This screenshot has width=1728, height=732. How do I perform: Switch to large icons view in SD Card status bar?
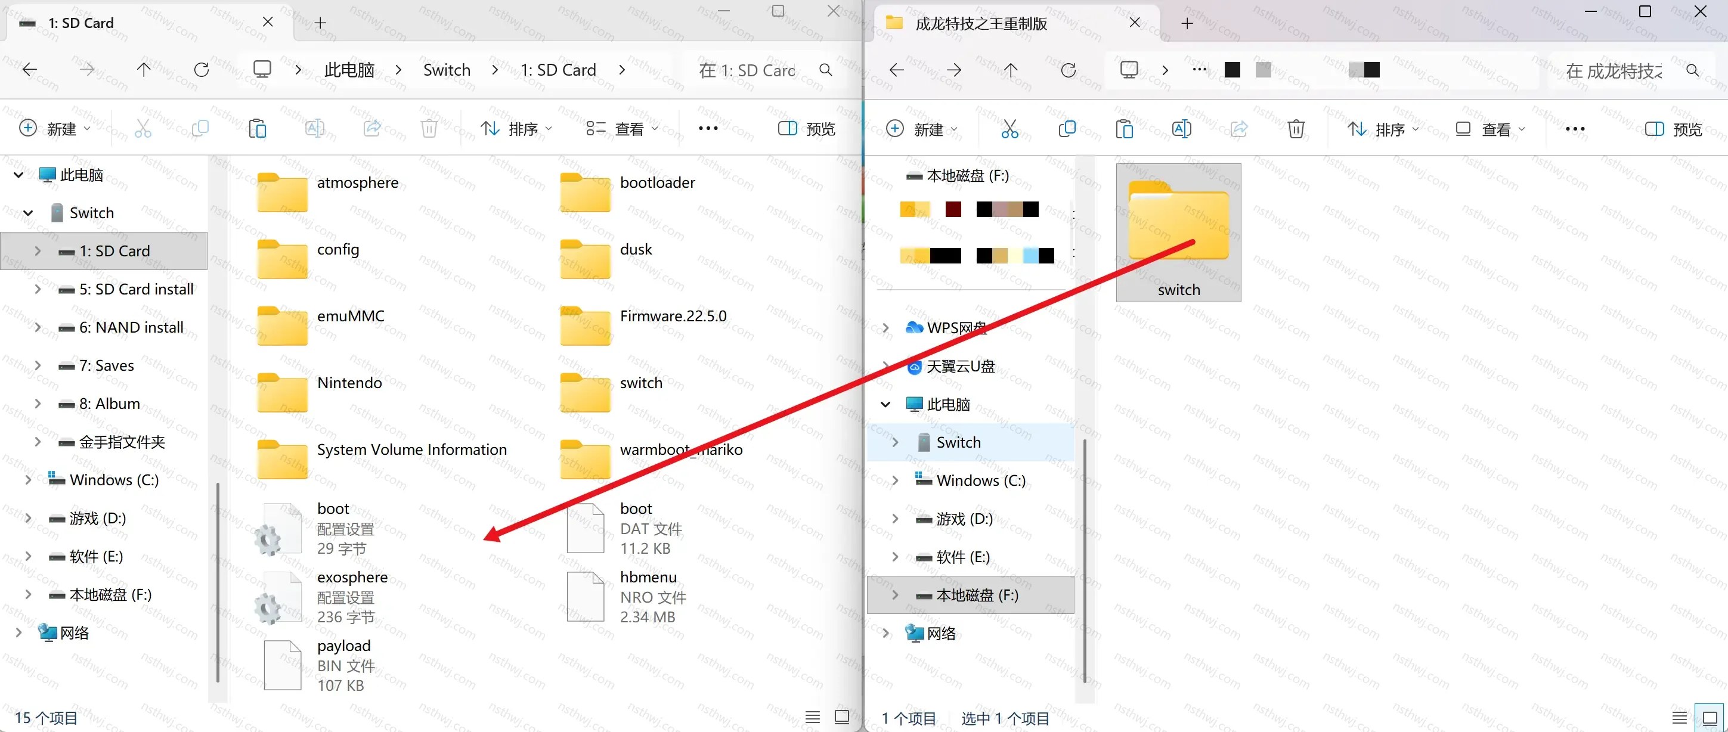842,717
